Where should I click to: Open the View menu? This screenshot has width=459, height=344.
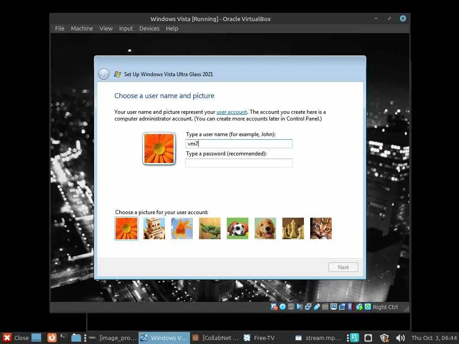point(106,28)
